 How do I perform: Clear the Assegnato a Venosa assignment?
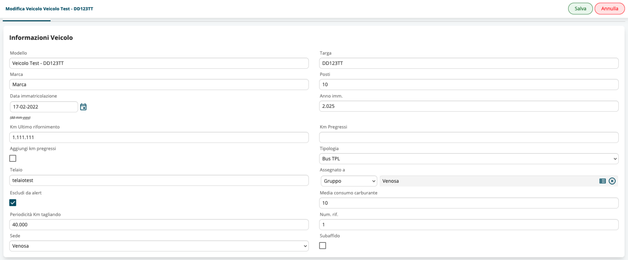point(612,181)
